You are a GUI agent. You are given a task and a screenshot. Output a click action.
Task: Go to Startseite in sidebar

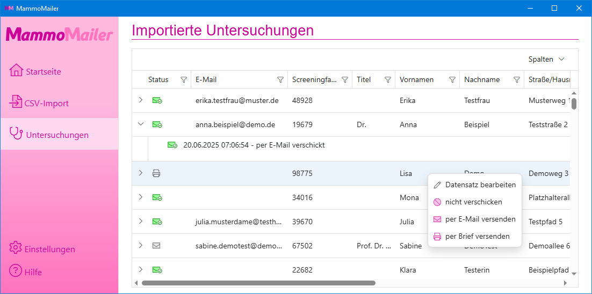[43, 71]
